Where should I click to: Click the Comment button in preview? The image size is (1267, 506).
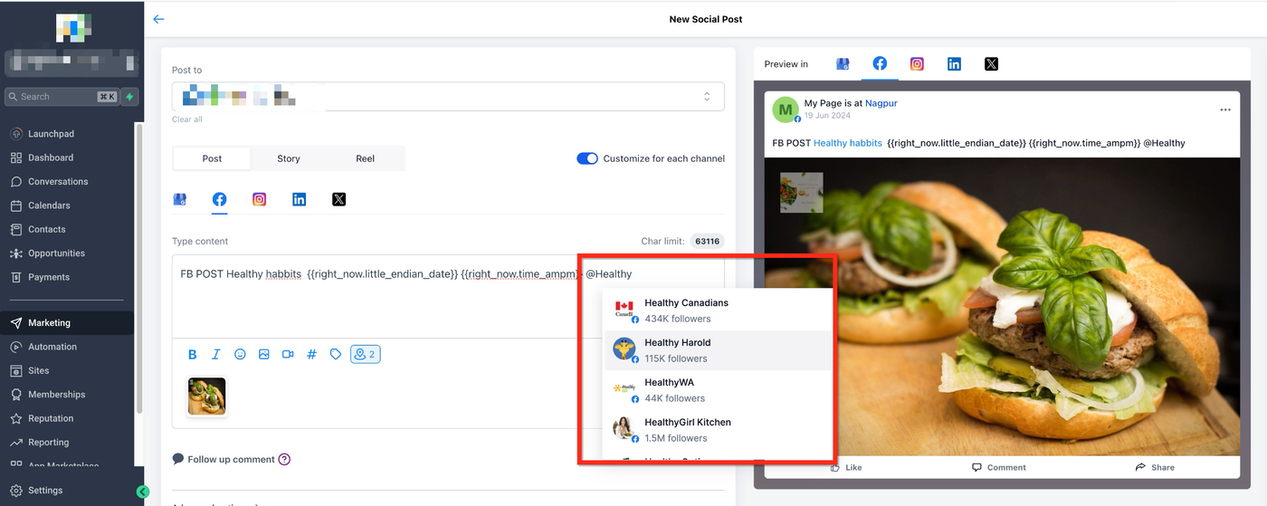point(998,467)
